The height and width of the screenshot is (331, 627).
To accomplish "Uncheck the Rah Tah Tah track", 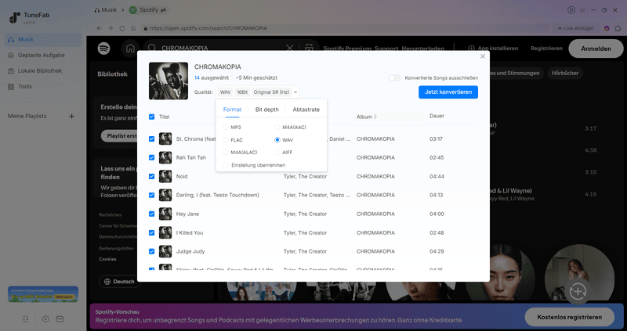I will 151,158.
